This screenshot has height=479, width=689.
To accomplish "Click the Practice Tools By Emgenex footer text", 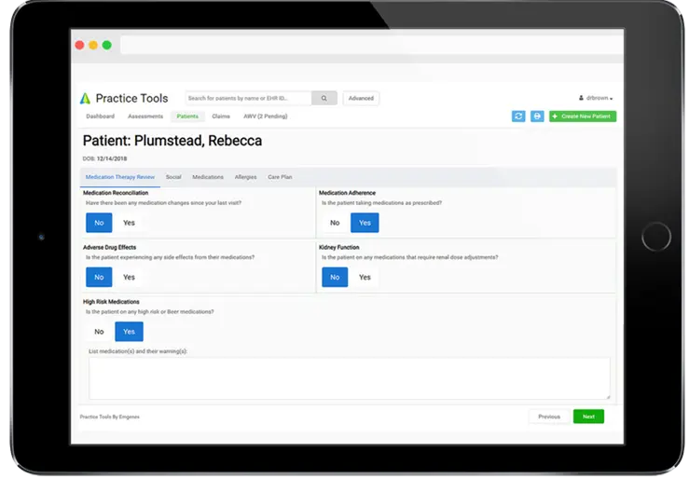I will (x=109, y=417).
